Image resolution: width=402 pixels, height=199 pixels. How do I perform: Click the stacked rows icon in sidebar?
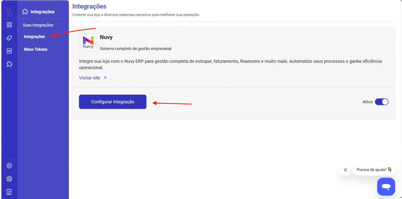(9, 51)
